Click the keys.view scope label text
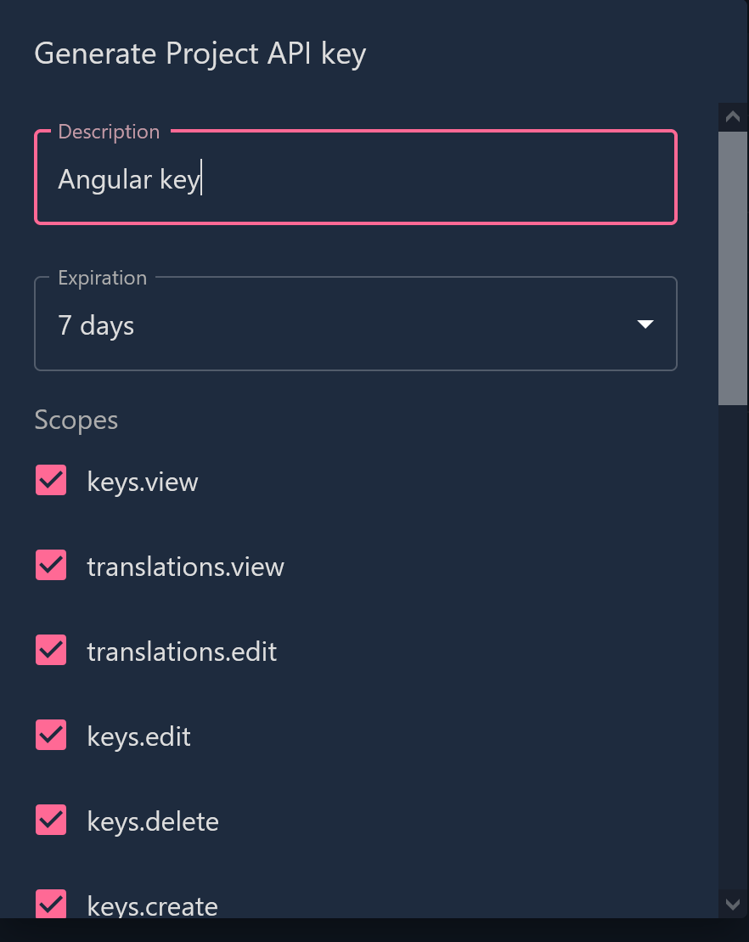This screenshot has width=749, height=942. tap(142, 482)
